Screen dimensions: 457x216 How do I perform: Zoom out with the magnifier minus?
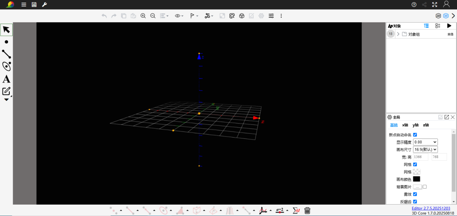[x=153, y=16]
